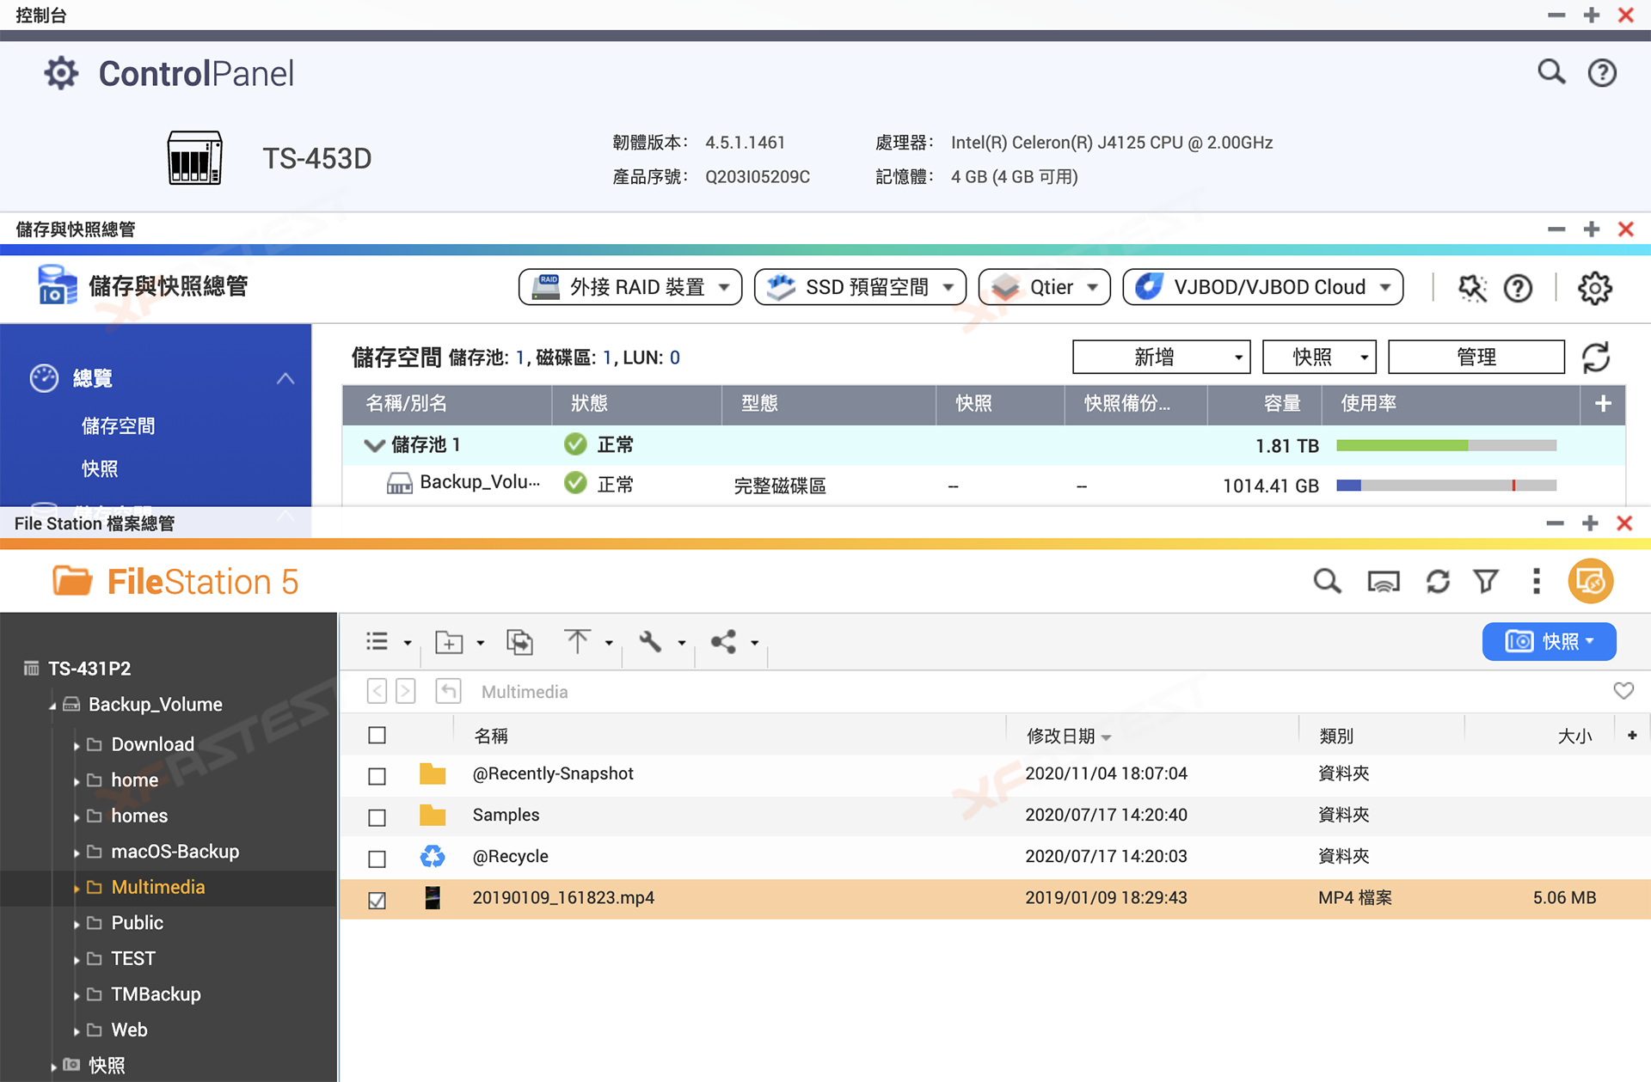Collapse the 總覽 sidebar section
The image size is (1651, 1082).
pyautogui.click(x=285, y=378)
